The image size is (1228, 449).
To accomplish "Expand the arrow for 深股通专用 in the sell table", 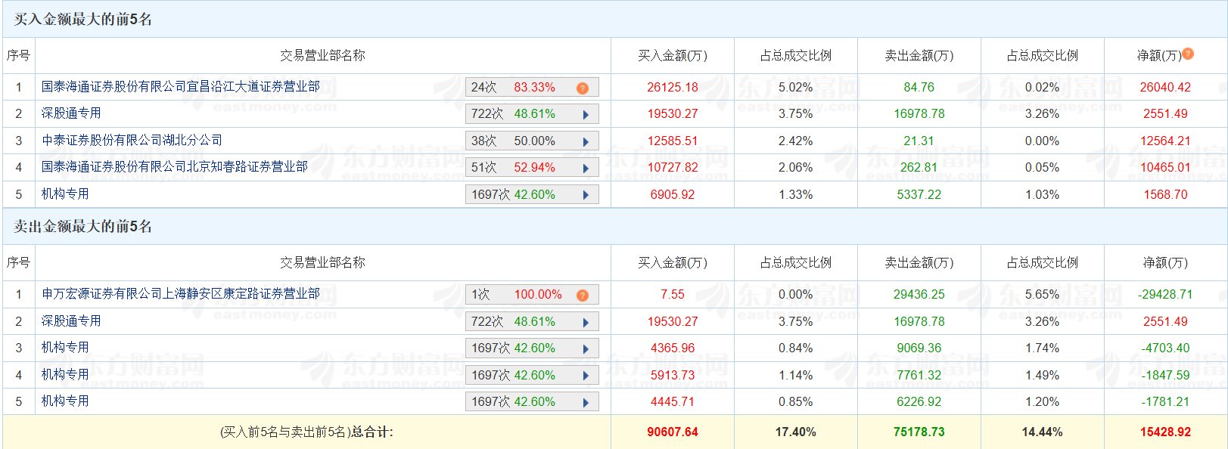I will click(586, 322).
